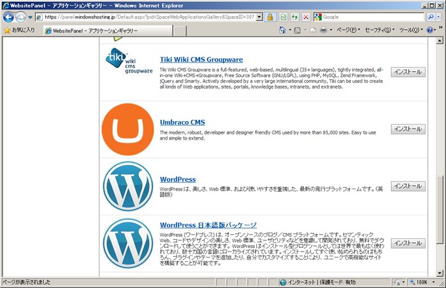This screenshot has width=446, height=288.
Task: Click into the address bar URL field
Action: click(150, 17)
